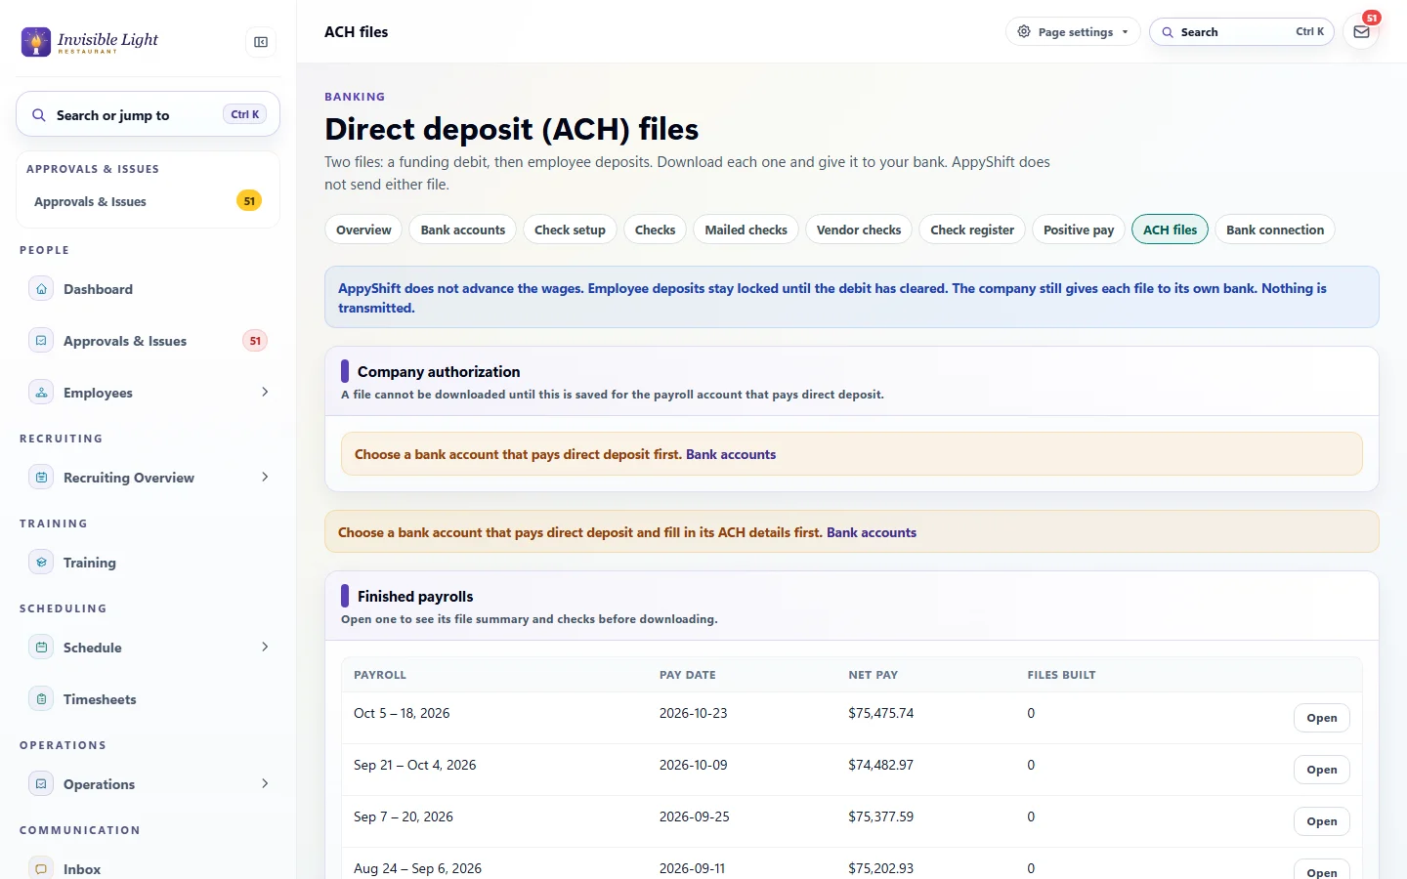Image resolution: width=1407 pixels, height=879 pixels.
Task: Click the Schedule calendar icon
Action: coord(41,648)
